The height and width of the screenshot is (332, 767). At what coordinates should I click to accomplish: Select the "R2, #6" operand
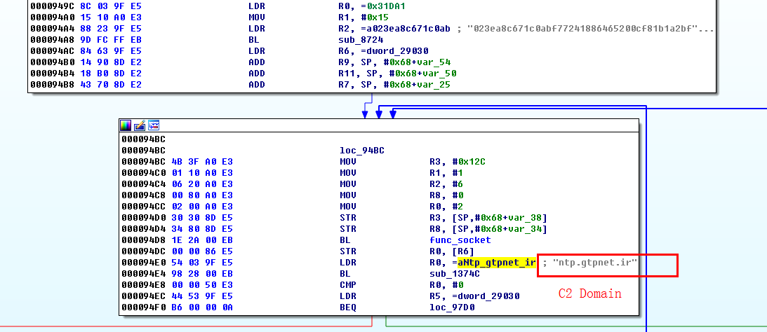coord(446,184)
